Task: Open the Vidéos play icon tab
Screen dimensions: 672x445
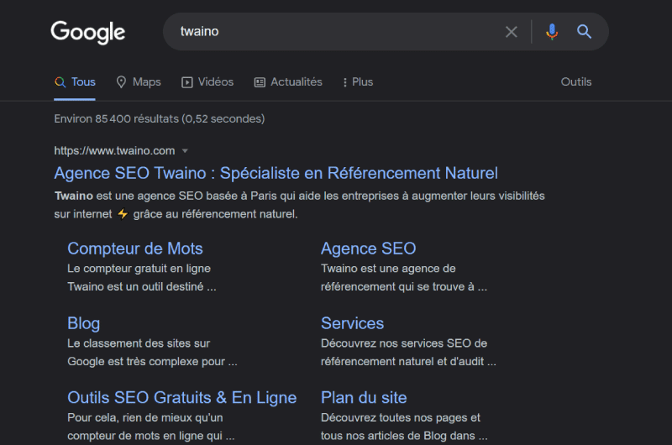Action: click(186, 82)
